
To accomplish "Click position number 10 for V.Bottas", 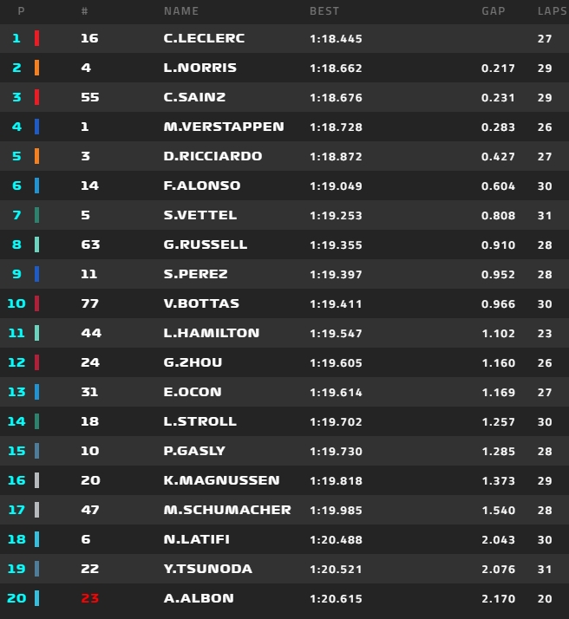I will (16, 303).
